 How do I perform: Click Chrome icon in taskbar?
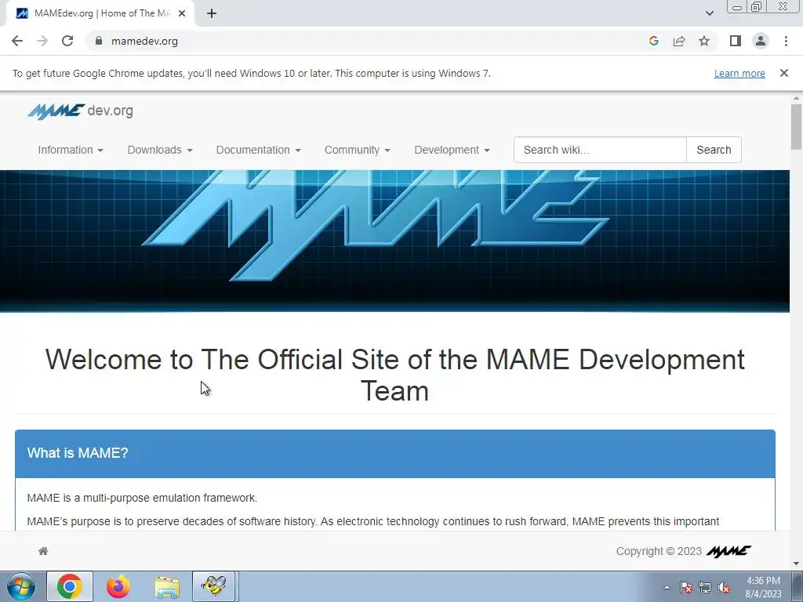click(70, 586)
